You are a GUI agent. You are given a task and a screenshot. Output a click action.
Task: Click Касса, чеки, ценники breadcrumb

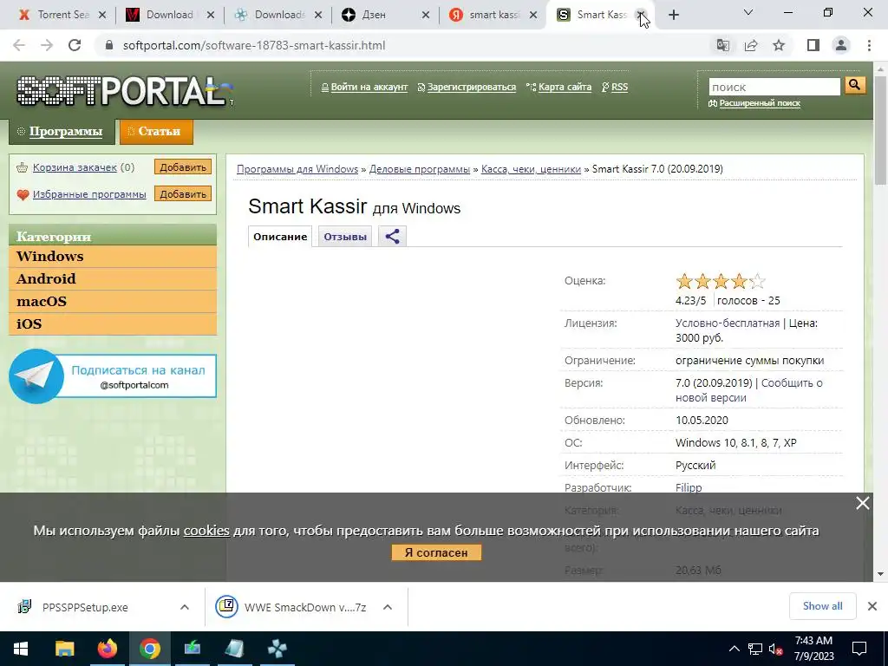point(531,169)
